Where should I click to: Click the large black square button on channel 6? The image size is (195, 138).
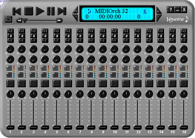click(x=68, y=84)
